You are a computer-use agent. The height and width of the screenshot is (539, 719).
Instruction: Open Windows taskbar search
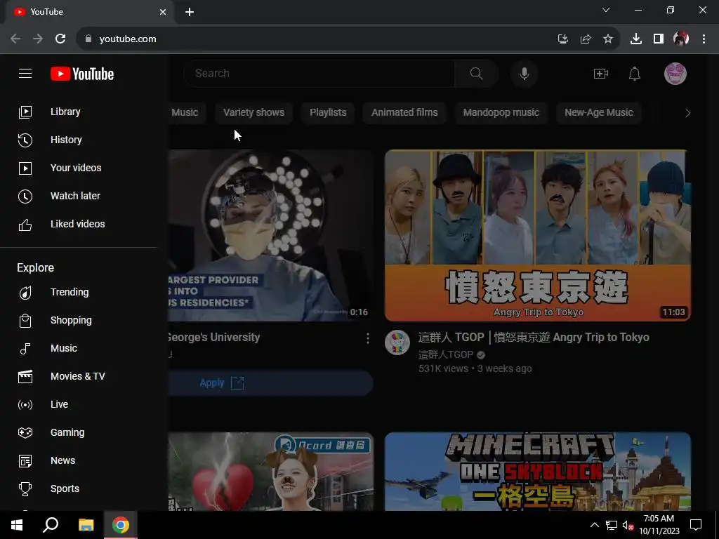pos(51,525)
